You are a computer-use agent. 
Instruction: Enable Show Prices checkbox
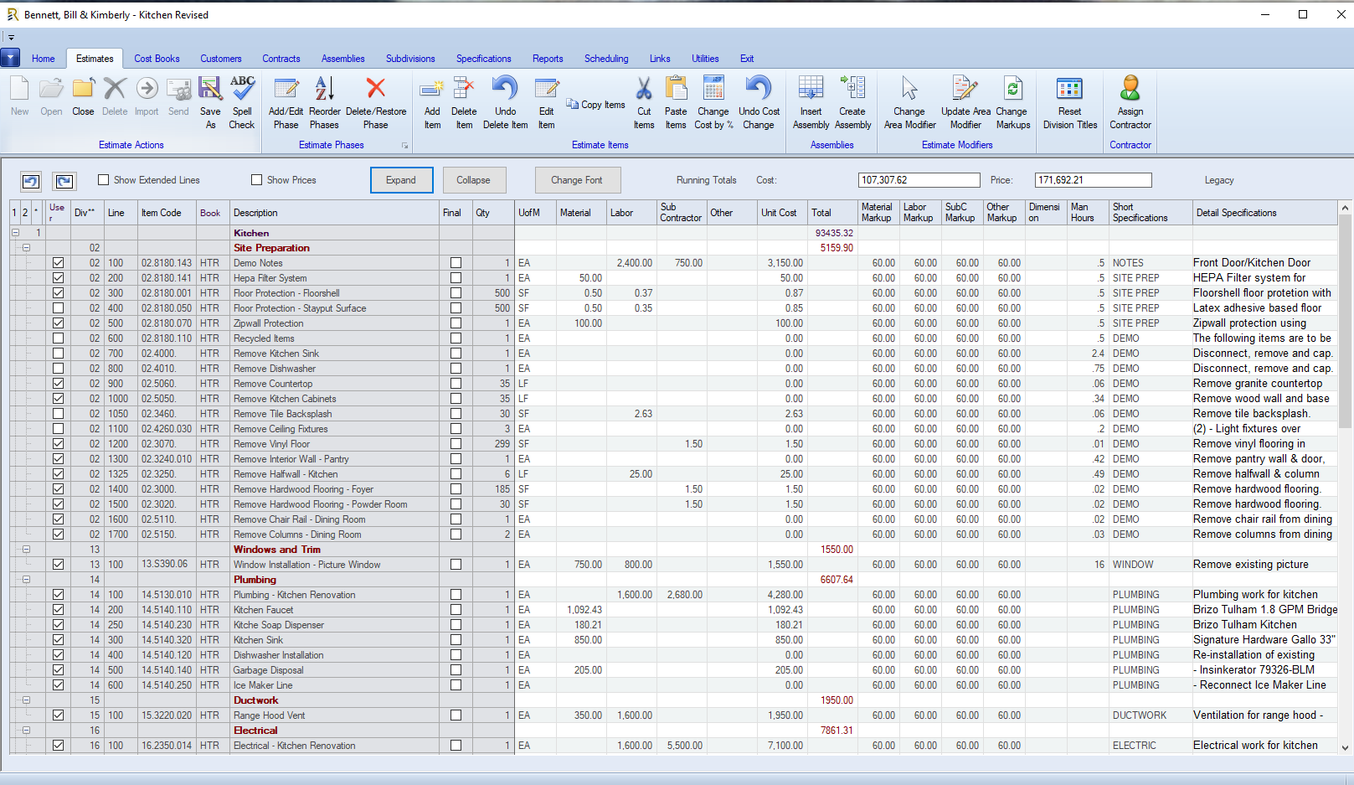point(257,180)
